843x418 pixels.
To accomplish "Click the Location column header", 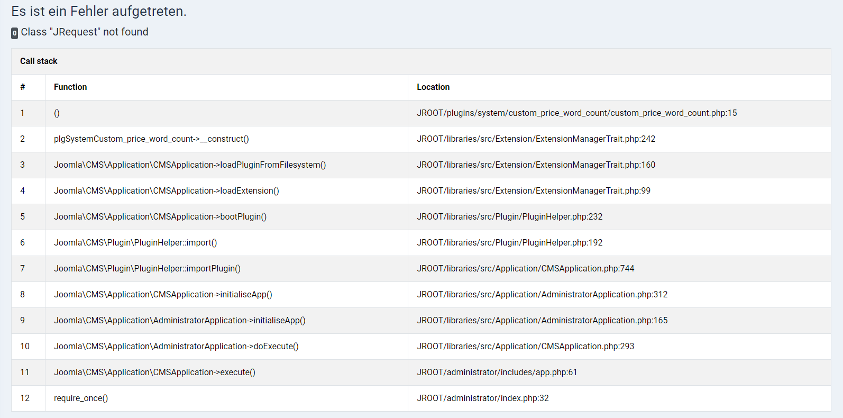I will (433, 87).
